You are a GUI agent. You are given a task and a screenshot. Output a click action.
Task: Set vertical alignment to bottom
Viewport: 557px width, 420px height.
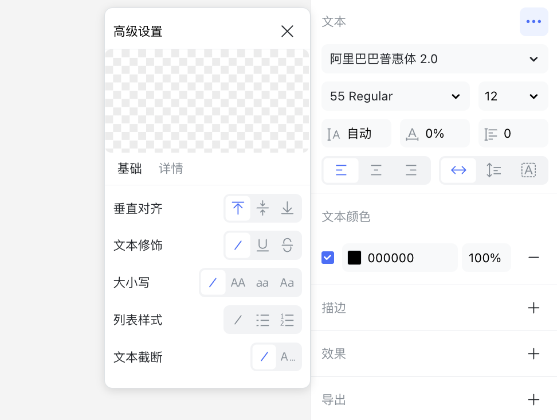coord(287,208)
